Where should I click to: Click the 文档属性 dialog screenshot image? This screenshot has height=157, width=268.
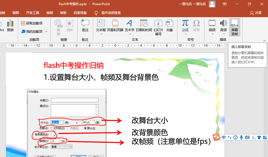67,123
